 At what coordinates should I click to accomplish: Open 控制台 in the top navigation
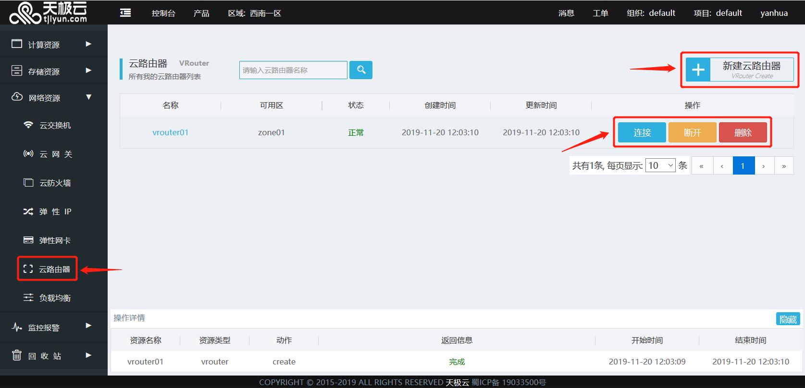coord(163,13)
